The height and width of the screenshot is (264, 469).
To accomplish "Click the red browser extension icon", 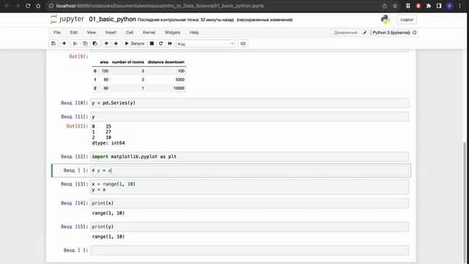I will click(x=418, y=6).
